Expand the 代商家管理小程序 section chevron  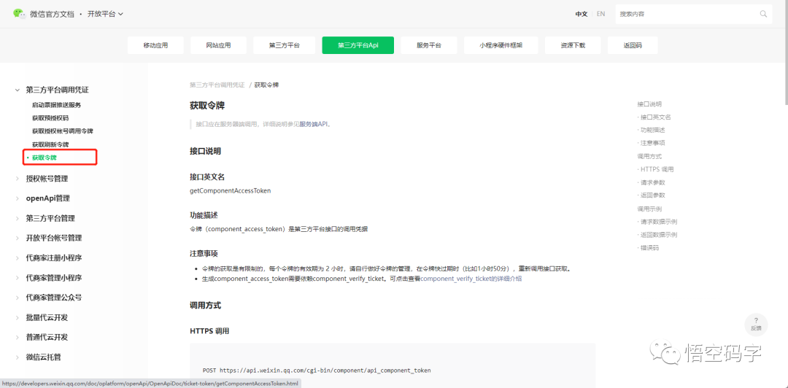17,277
